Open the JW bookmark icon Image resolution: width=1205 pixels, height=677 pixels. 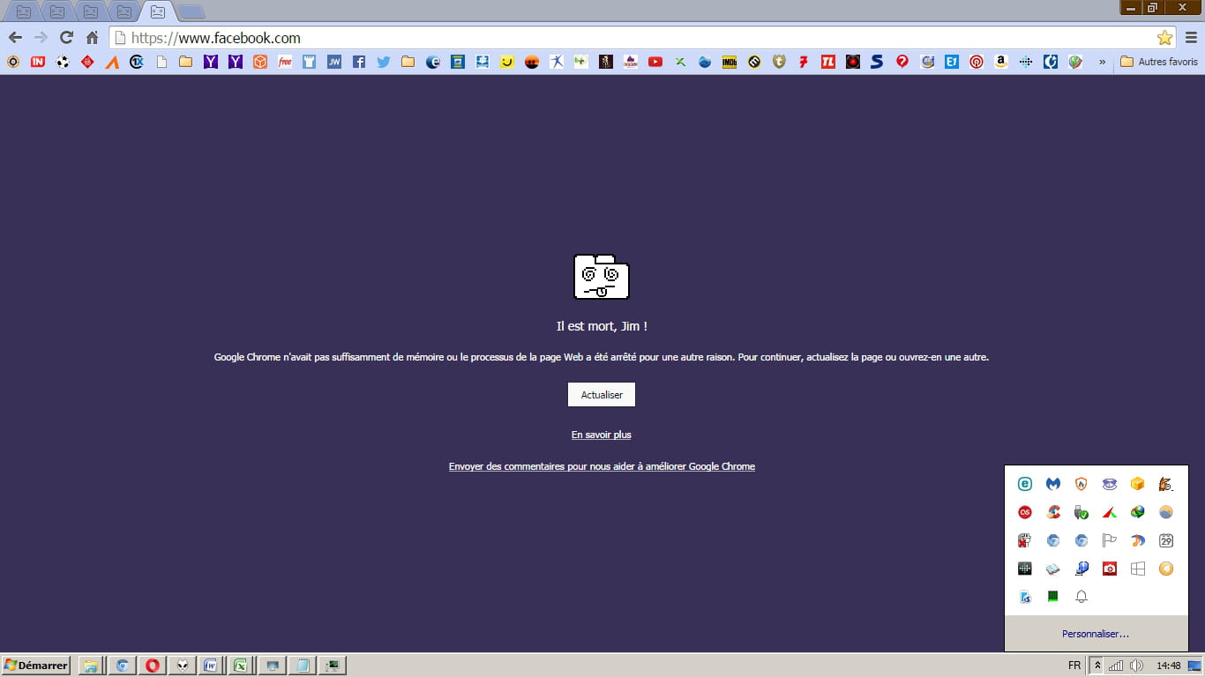coord(333,62)
